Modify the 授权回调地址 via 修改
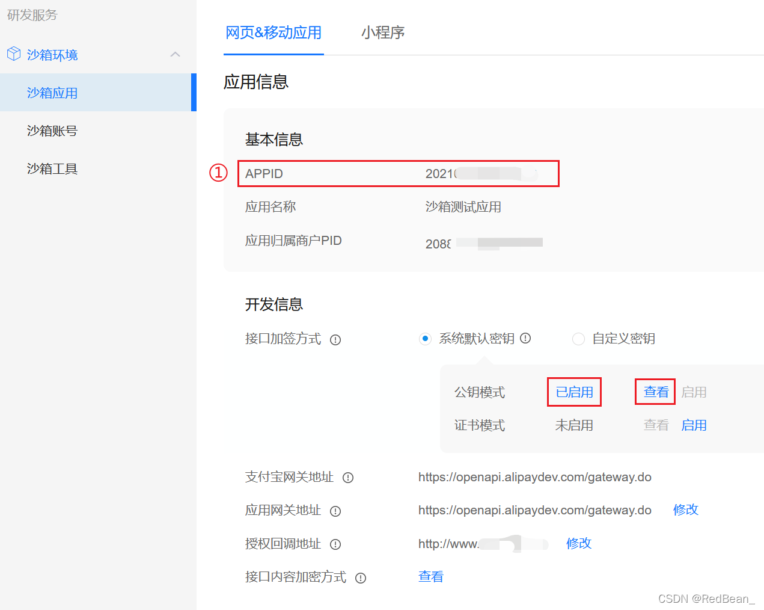Image resolution: width=764 pixels, height=610 pixels. [579, 543]
